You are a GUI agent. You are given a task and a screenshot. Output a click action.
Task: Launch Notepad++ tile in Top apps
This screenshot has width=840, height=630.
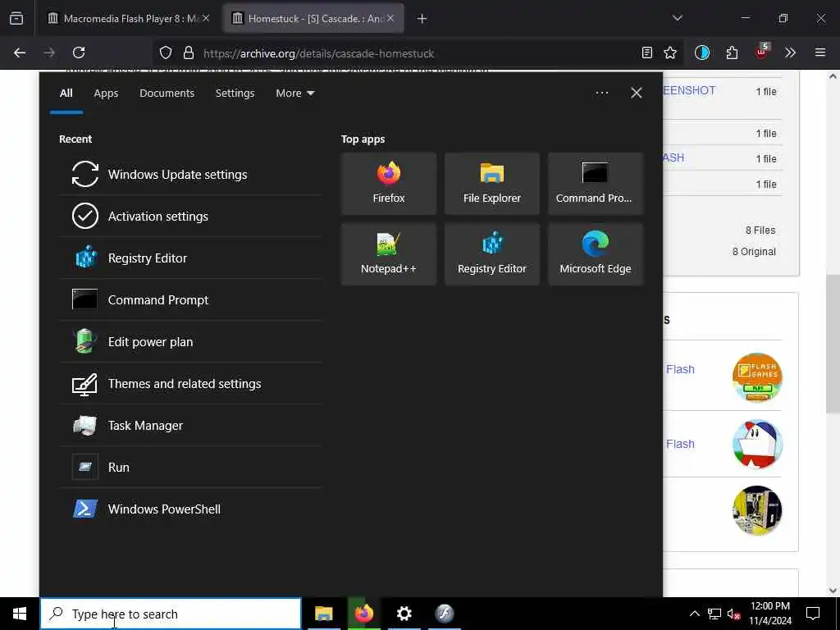tap(388, 254)
